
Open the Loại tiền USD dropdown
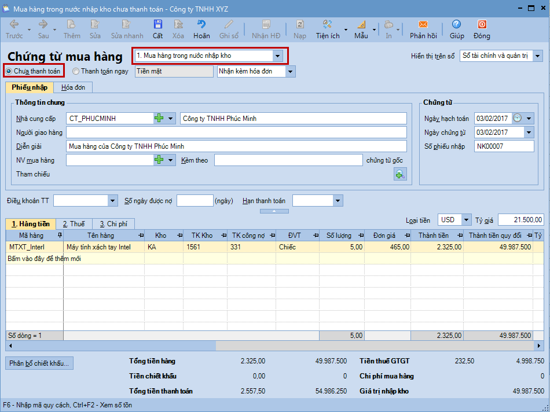coord(466,220)
